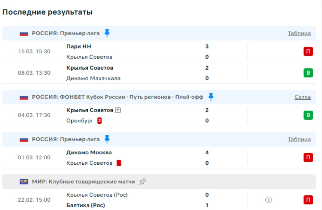Toggle pin on ФОНБЕТ Кубок России league

click(211, 97)
